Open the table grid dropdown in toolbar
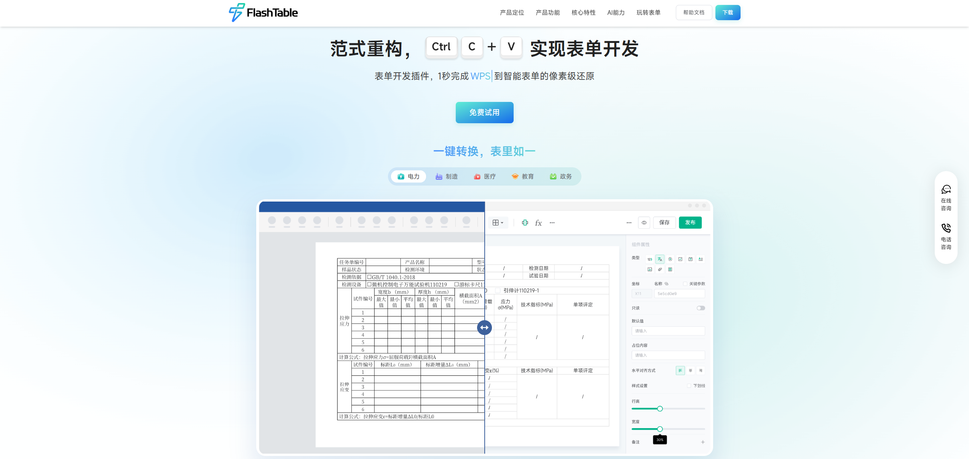This screenshot has height=459, width=969. pyautogui.click(x=498, y=223)
